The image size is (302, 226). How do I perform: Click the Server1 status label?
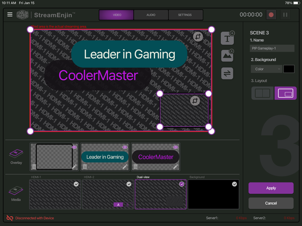pyautogui.click(x=212, y=218)
